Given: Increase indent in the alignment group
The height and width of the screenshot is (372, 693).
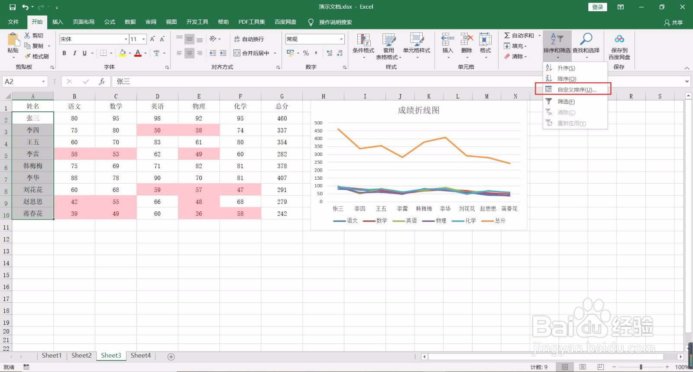Looking at the screenshot, I should pyautogui.click(x=223, y=53).
